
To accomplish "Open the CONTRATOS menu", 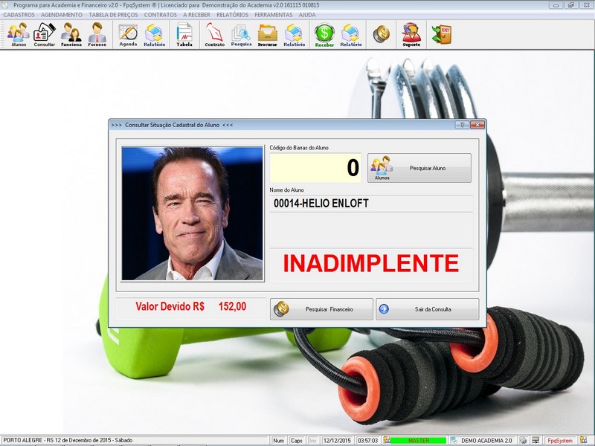I will [160, 15].
